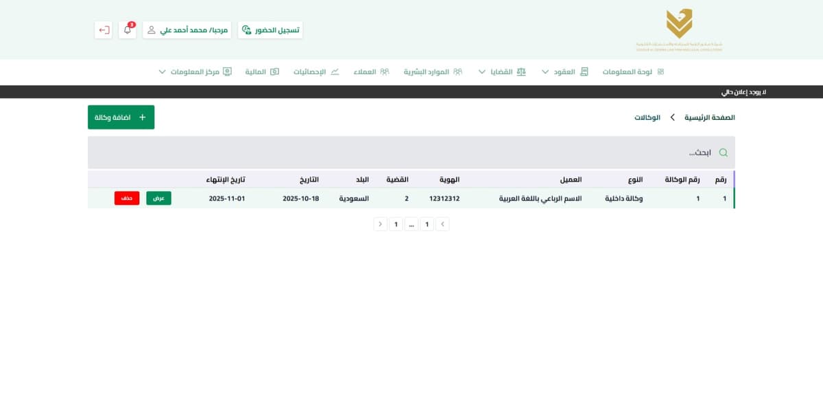Click اضافة وكالة add button

(x=121, y=117)
